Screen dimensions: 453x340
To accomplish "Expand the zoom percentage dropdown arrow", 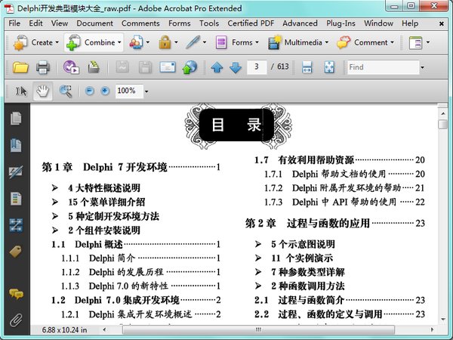I will pyautogui.click(x=146, y=91).
